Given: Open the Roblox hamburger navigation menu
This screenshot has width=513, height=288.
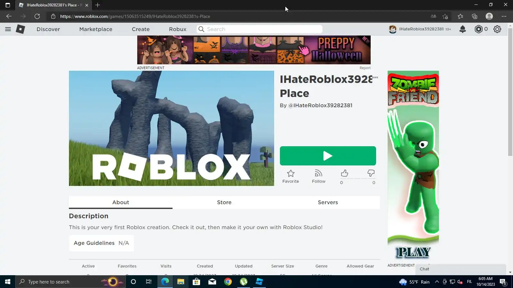Looking at the screenshot, I should (8, 29).
